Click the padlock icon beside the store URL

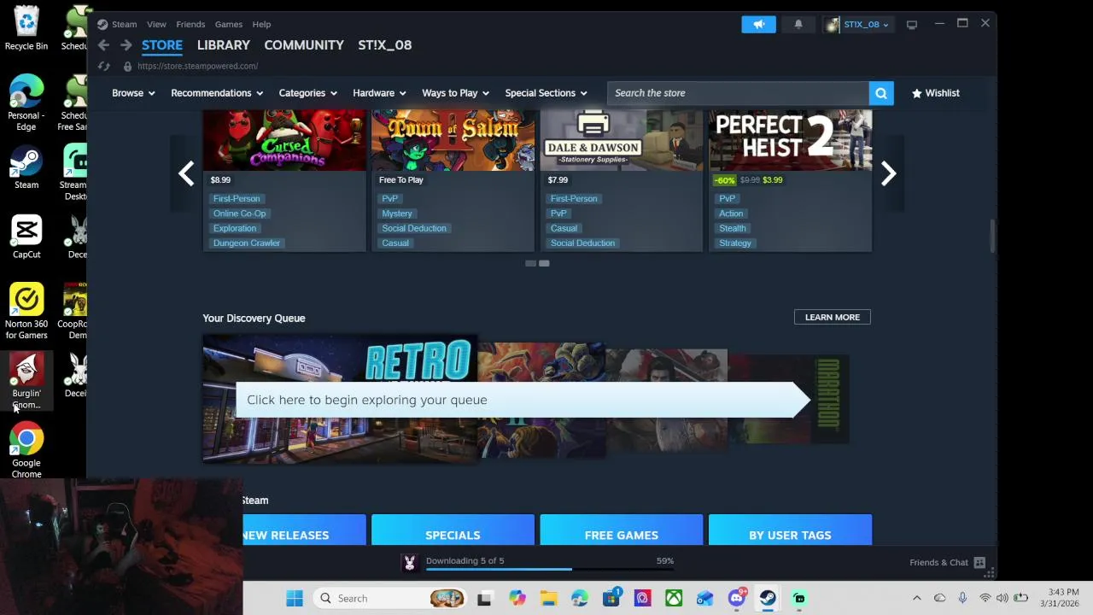coord(127,66)
